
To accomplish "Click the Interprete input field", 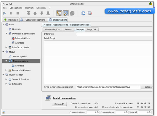I will [114, 34].
